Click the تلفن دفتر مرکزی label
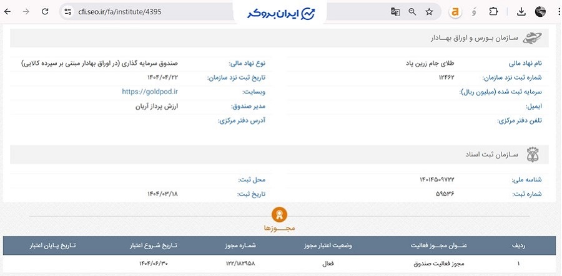The height and width of the screenshot is (276, 562). [520, 120]
